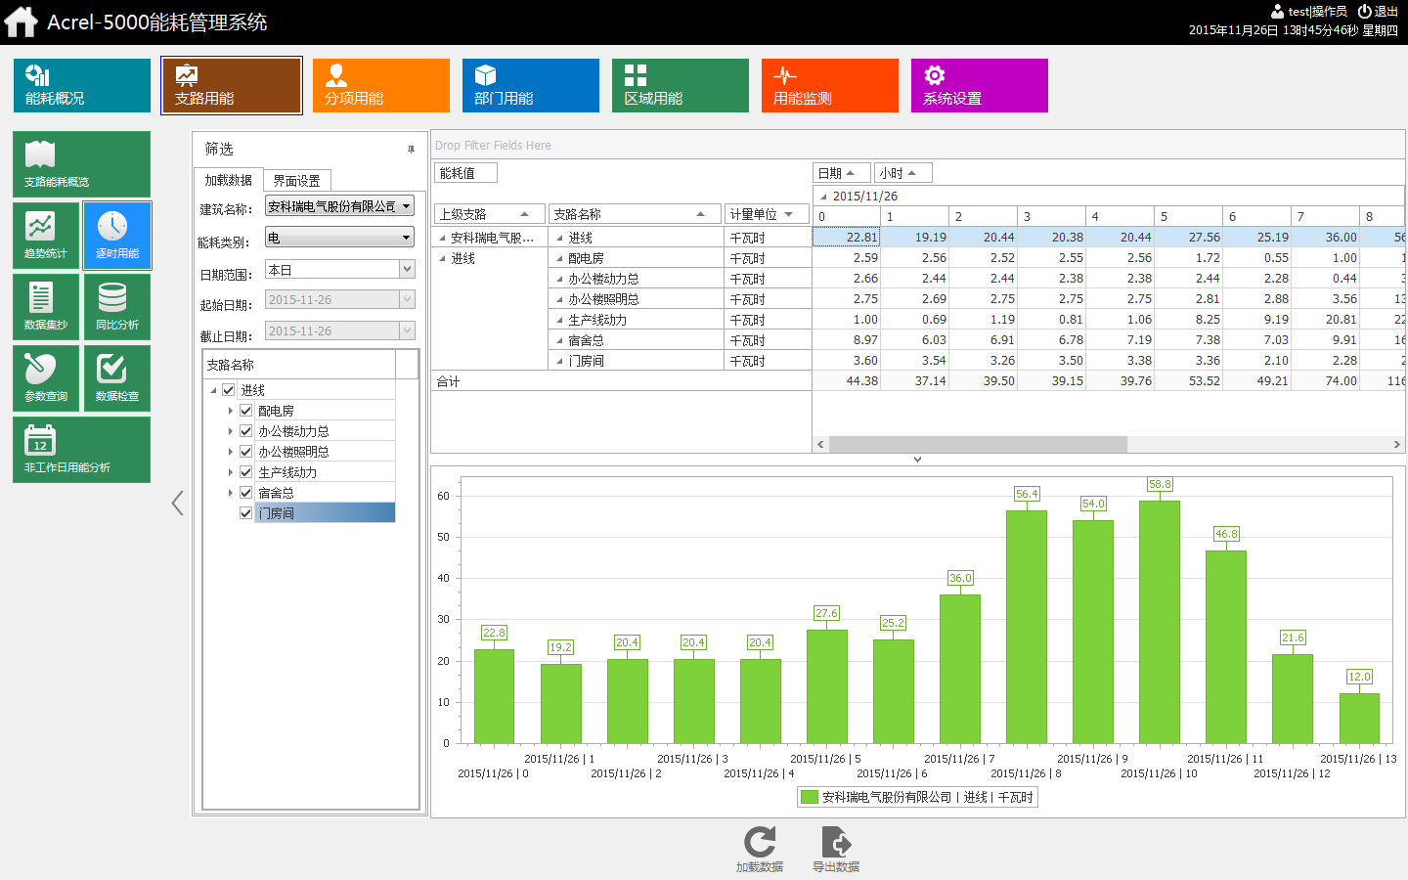The image size is (1408, 880).
Task: Select 逐时用能 hourly energy tile
Action: [117, 236]
